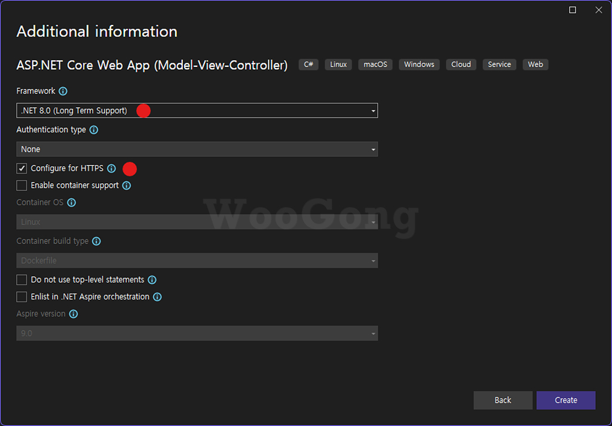Click ASP.NET Core Web App template title
The width and height of the screenshot is (612, 426).
pos(152,65)
